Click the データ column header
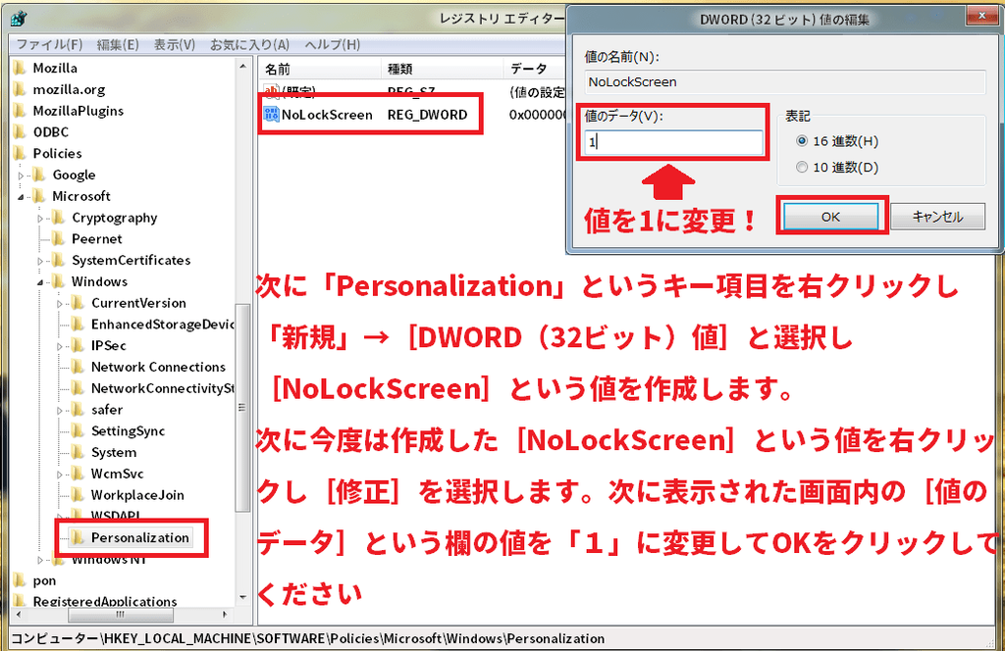Viewport: 1005px width, 651px height. coord(535,69)
